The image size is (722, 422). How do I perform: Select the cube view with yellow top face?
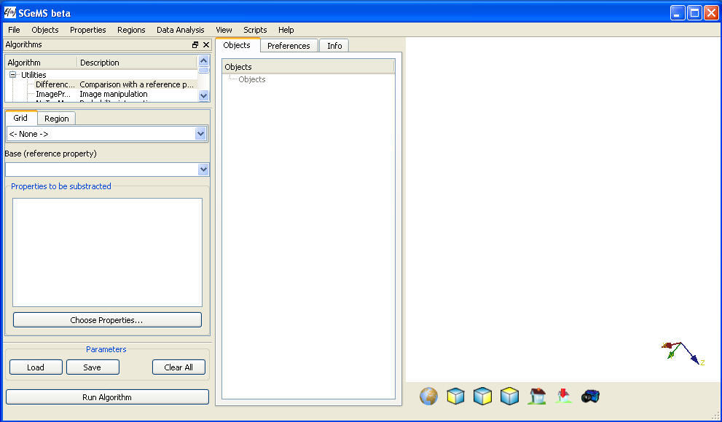tap(509, 397)
